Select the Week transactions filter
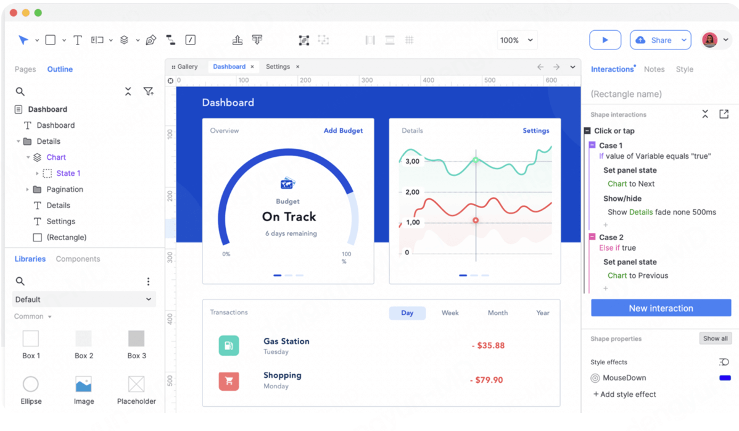This screenshot has height=431, width=739. (x=450, y=313)
